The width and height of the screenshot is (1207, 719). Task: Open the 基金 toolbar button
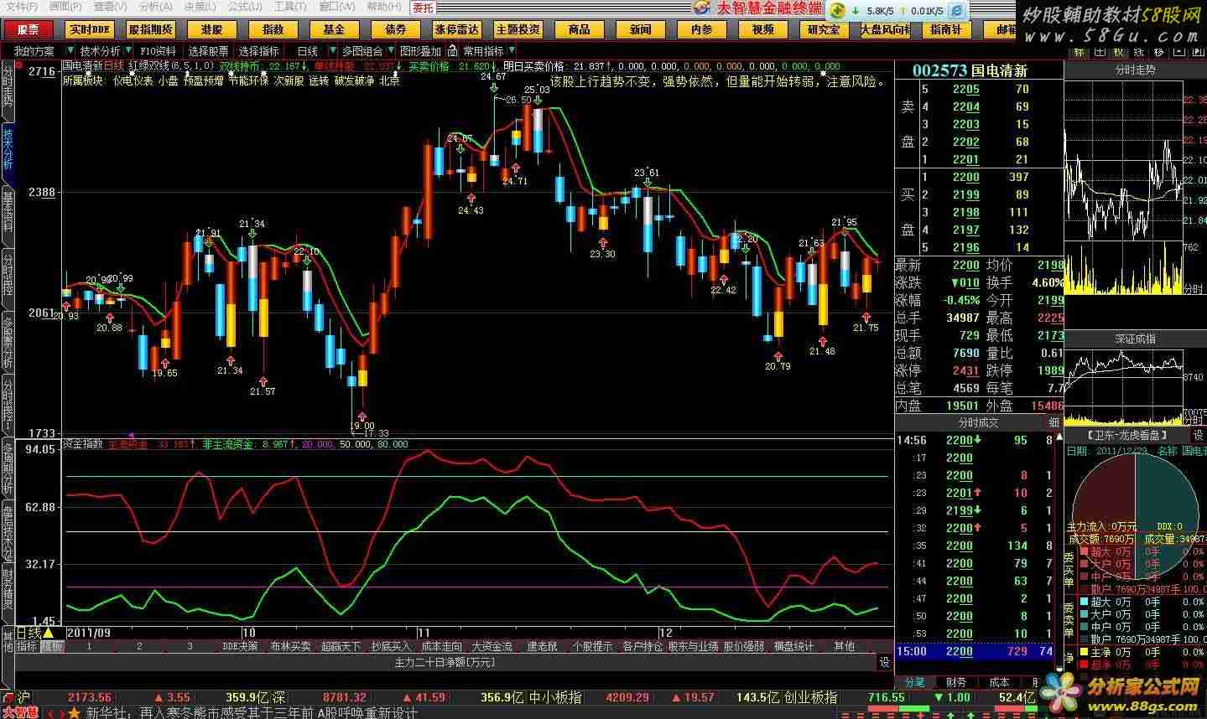coord(335,29)
